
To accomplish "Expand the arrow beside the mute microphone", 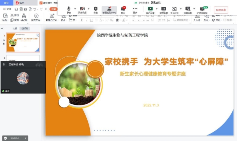I will (74, 8).
